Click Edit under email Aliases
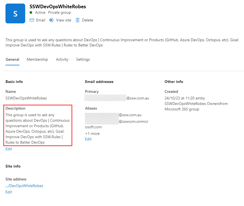Image resolution: width=244 pixels, height=206 pixels. 88,139
